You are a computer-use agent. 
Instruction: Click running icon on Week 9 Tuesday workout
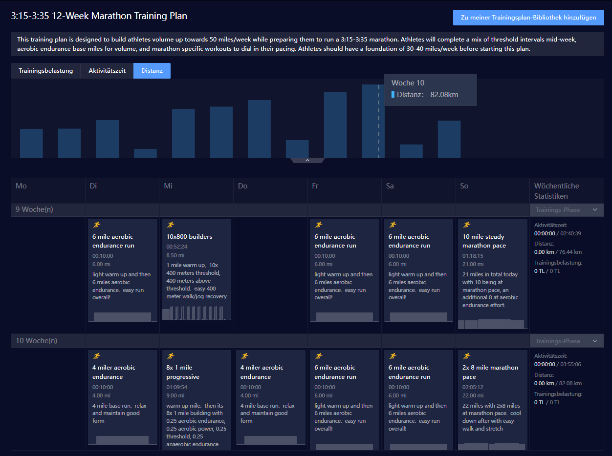pyautogui.click(x=97, y=225)
